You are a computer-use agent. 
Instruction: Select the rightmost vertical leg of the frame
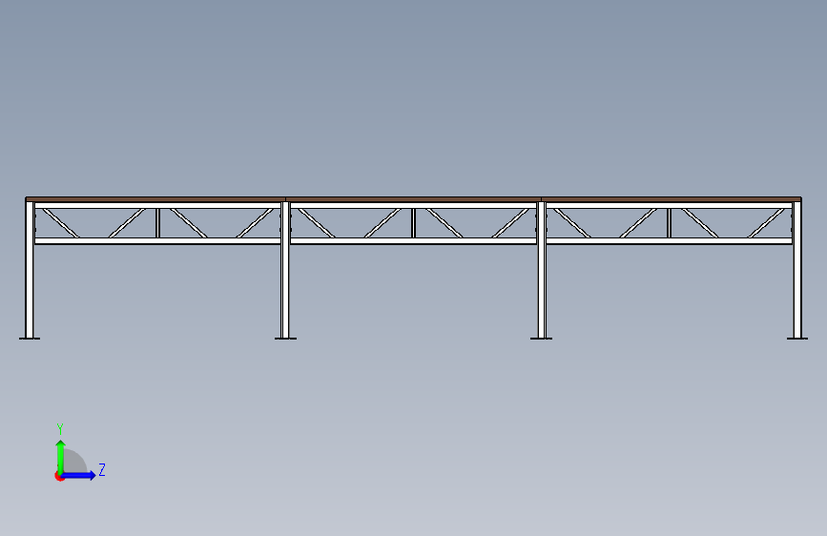click(x=797, y=269)
